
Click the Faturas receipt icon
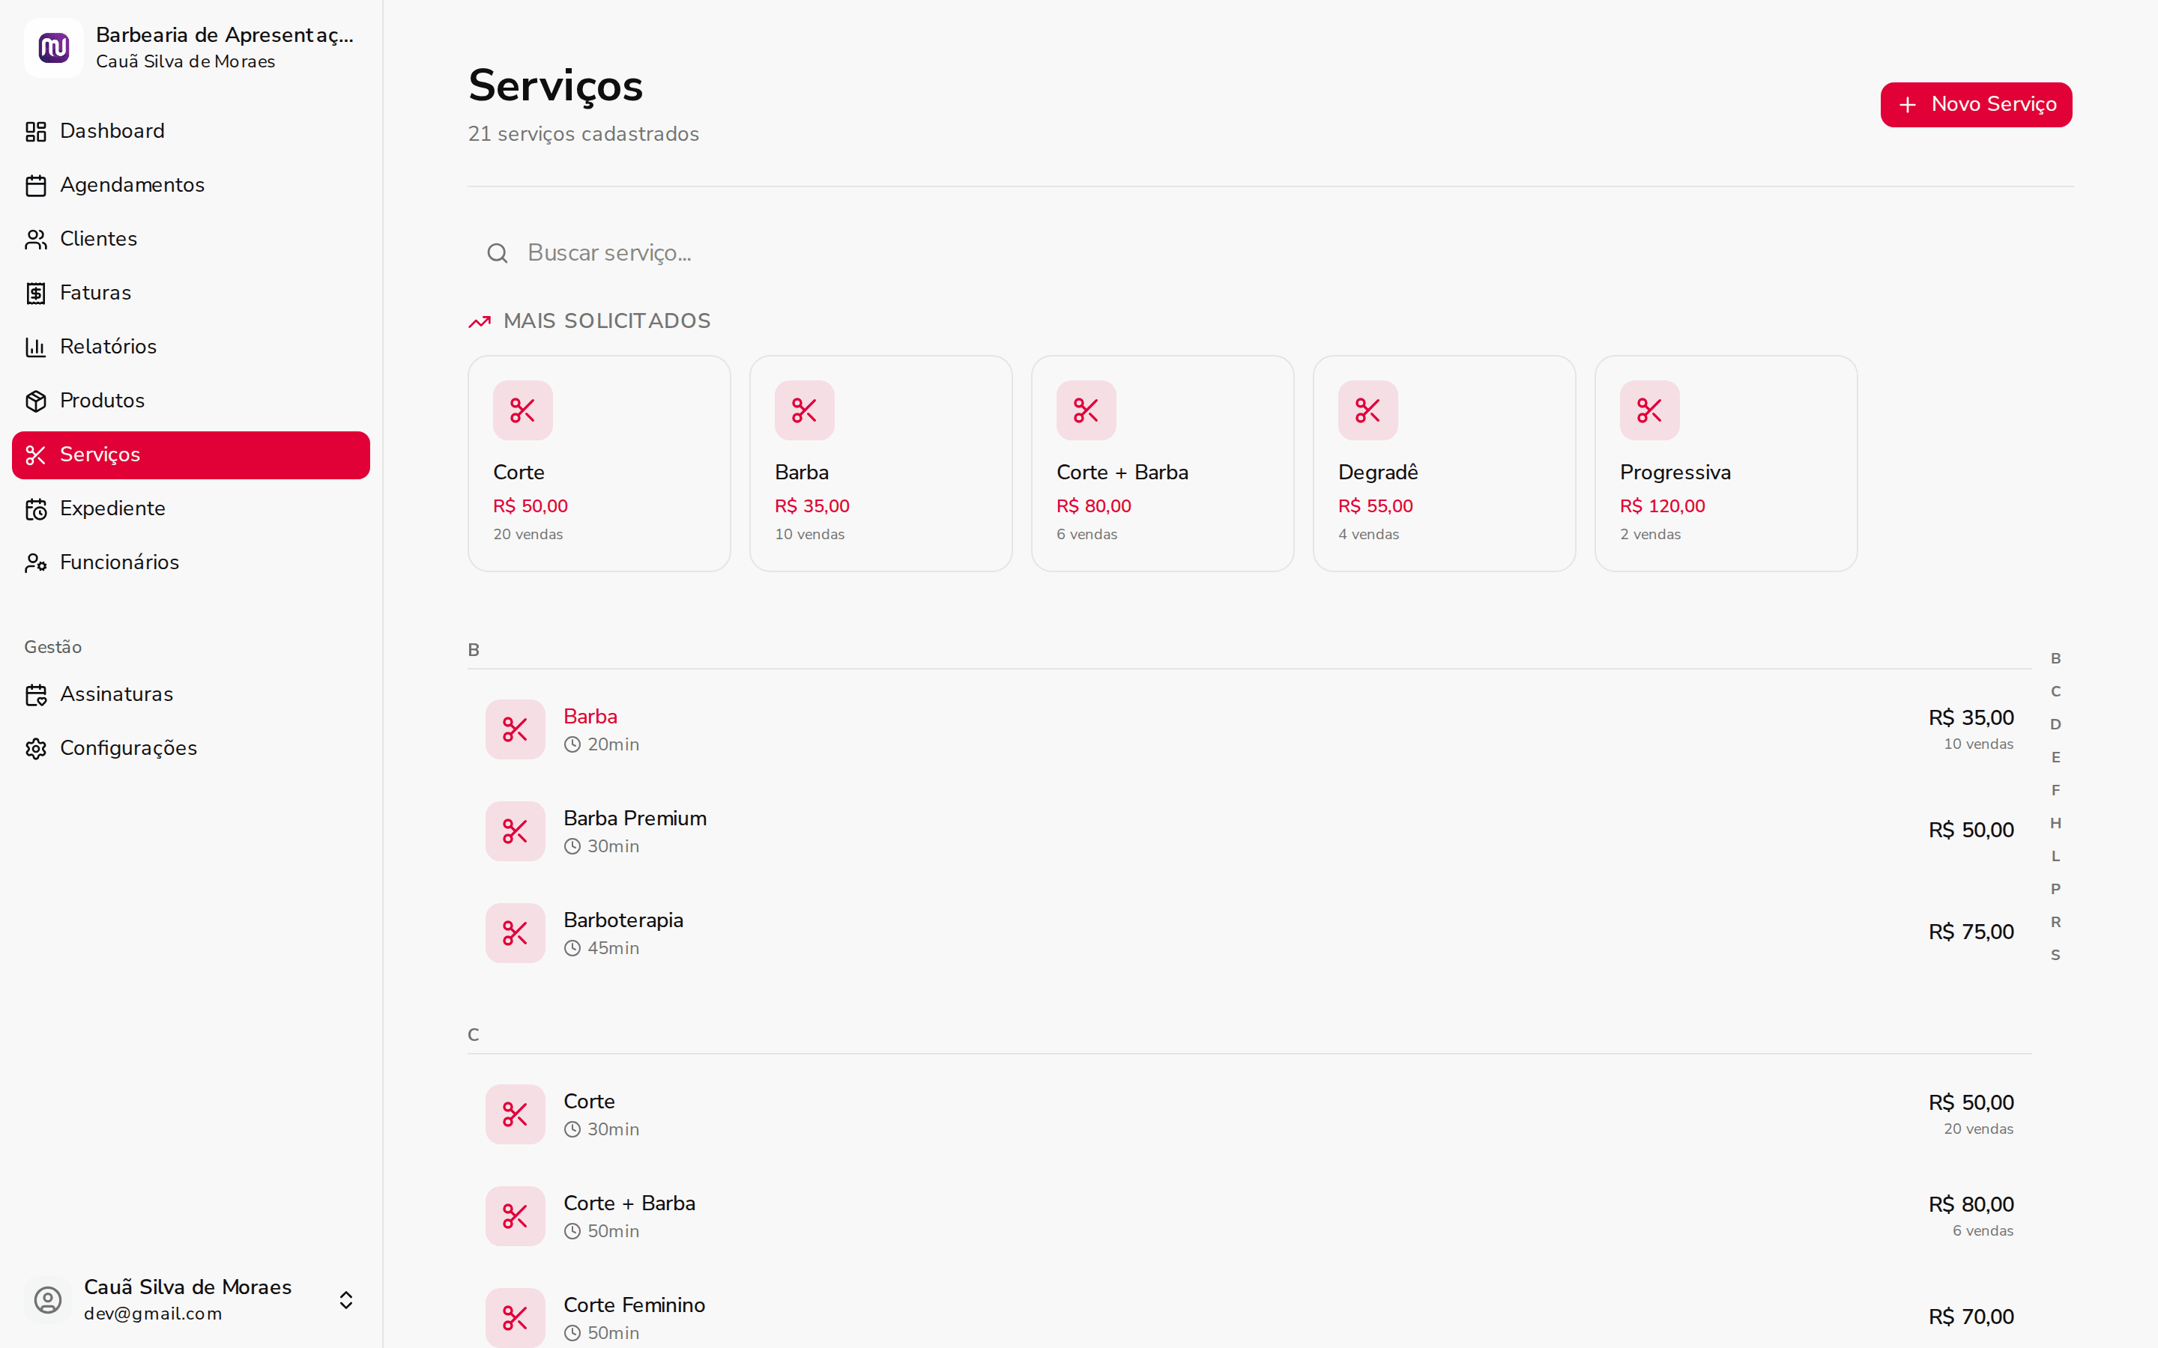36,294
